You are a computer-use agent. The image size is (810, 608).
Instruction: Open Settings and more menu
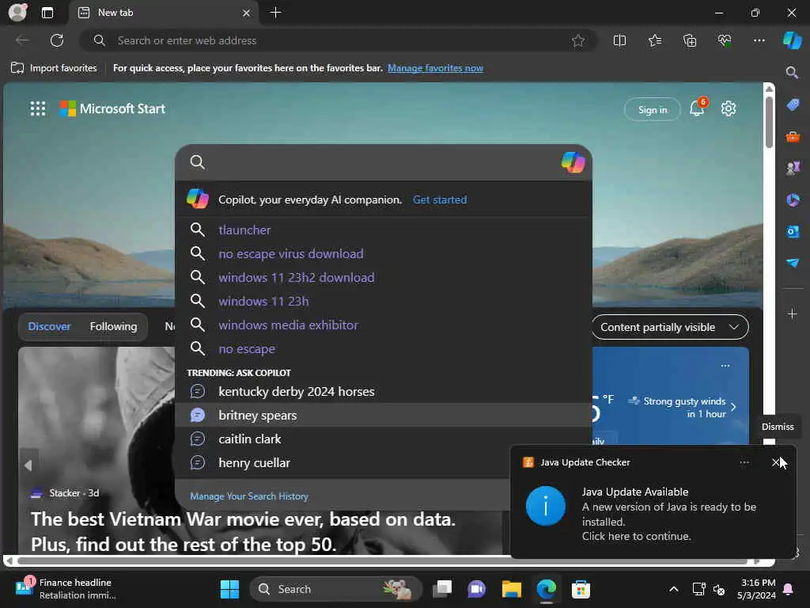[759, 40]
